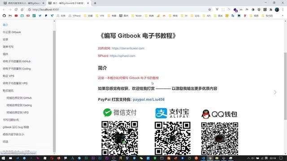The image size is (287, 161).
Task: Click the Alipay QR code image
Action: (172, 138)
